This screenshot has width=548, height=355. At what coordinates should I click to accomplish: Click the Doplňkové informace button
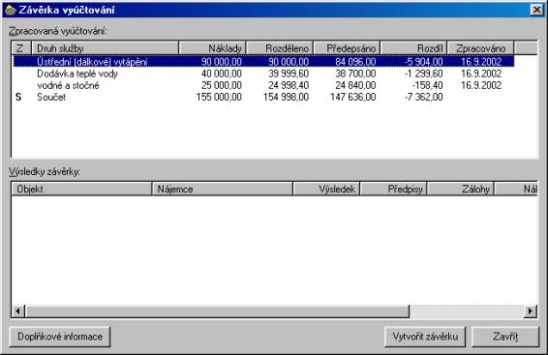coord(60,337)
